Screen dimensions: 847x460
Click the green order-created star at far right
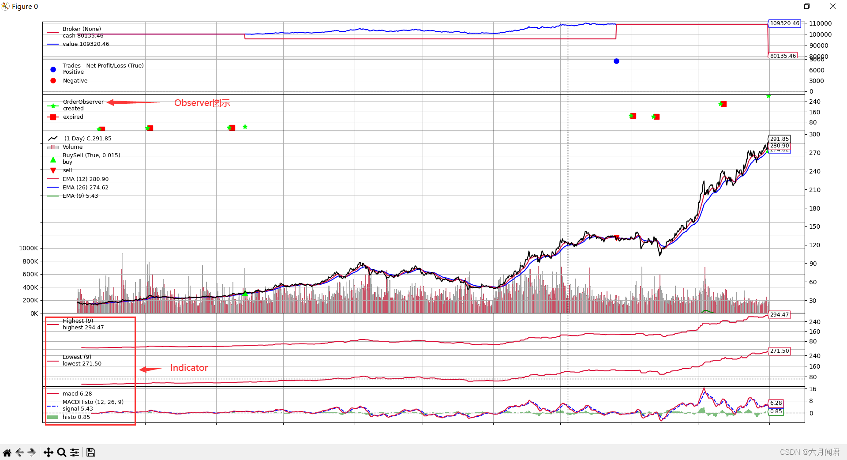coord(768,96)
